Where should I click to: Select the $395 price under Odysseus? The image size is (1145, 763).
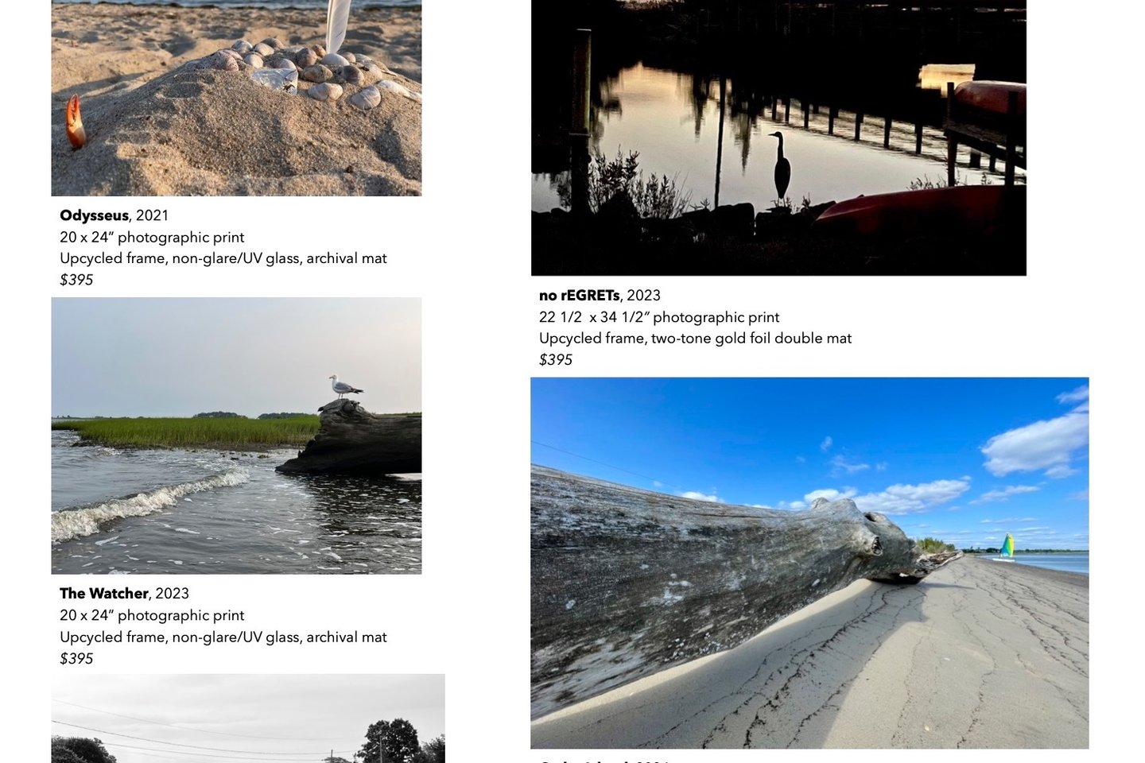(x=76, y=280)
